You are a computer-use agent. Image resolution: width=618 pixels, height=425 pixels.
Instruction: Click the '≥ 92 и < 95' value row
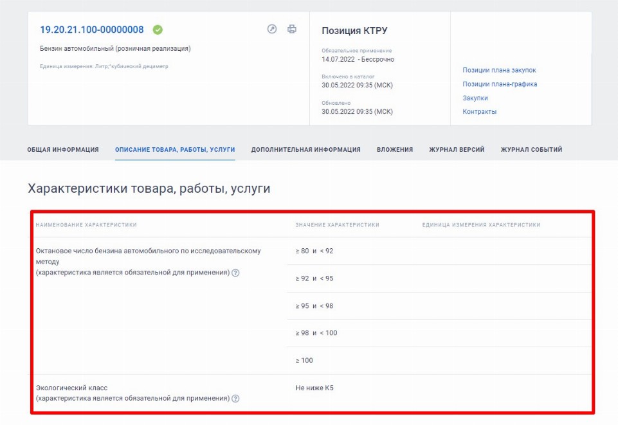pos(314,278)
